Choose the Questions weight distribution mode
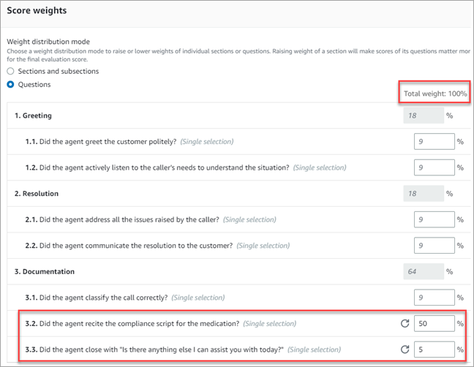Image resolution: width=474 pixels, height=367 pixels. pos(10,84)
